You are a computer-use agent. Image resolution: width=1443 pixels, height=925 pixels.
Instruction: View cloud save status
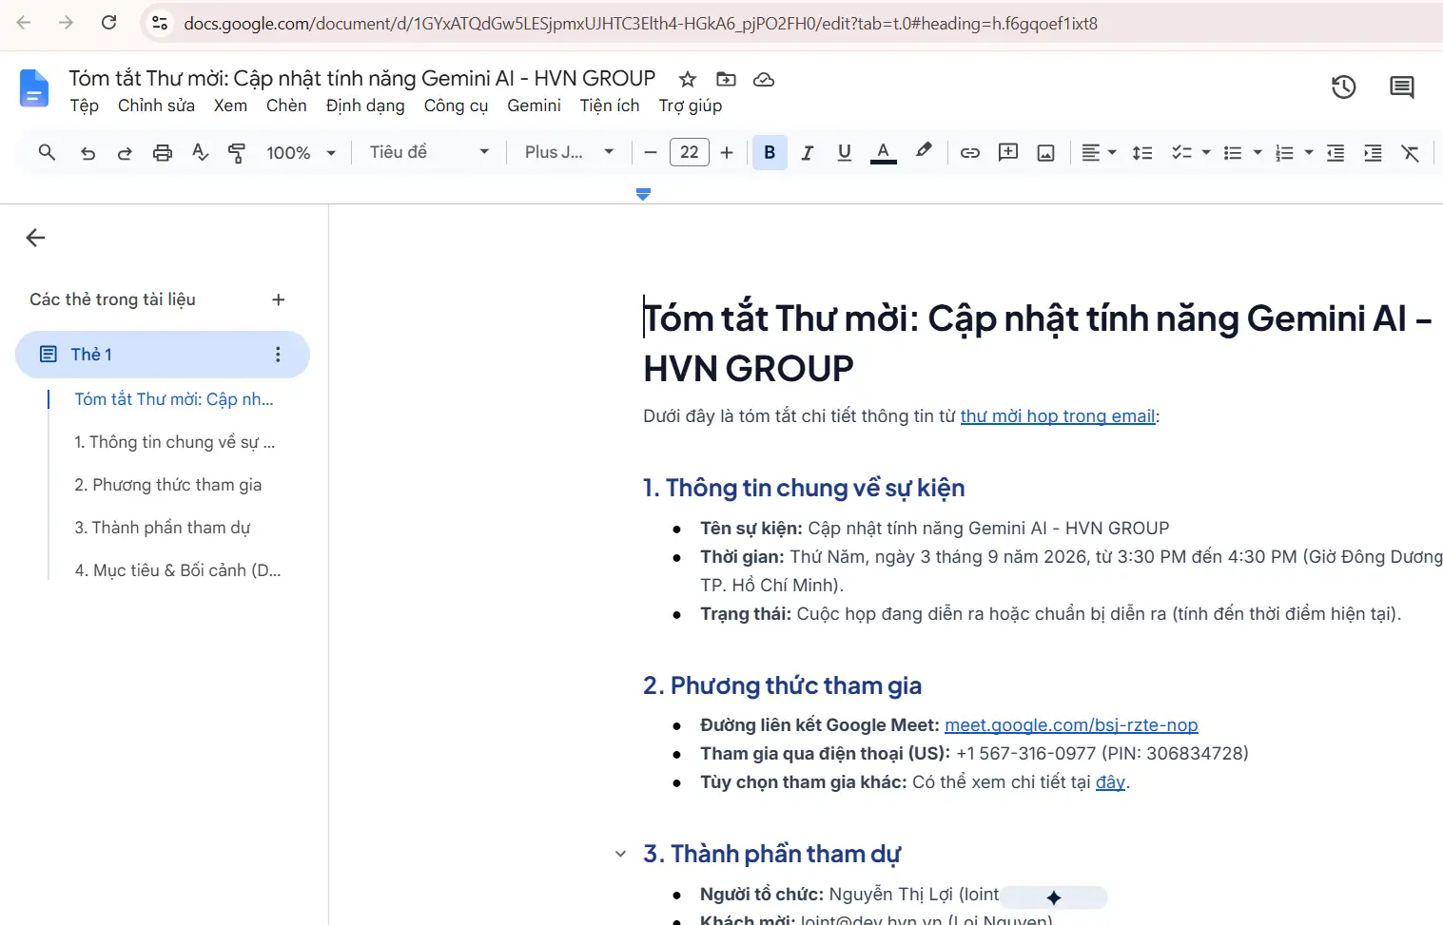(x=764, y=79)
